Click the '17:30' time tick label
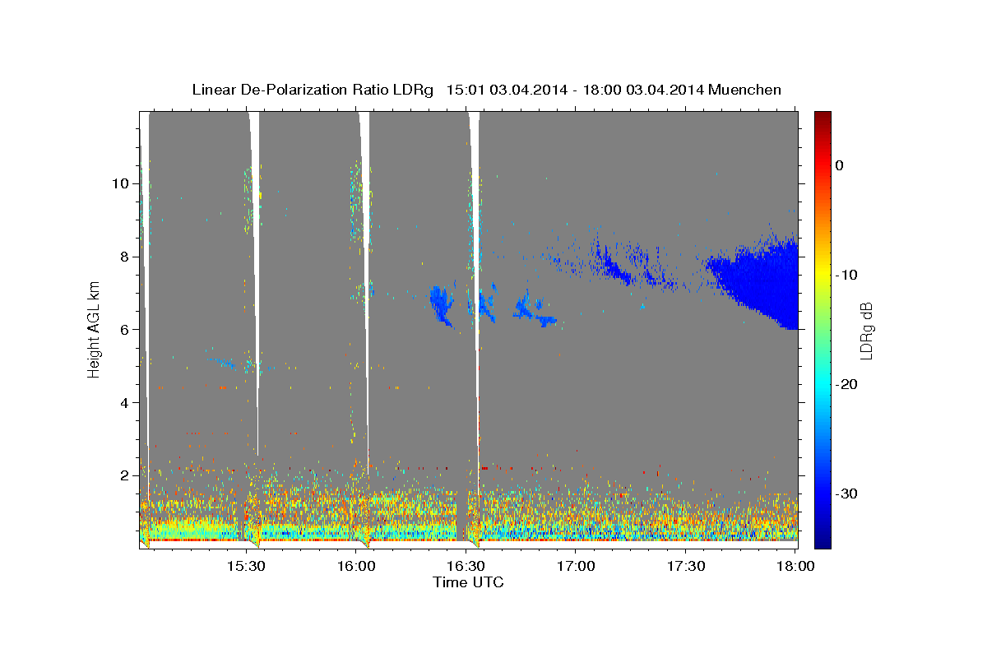The width and height of the screenshot is (987, 658). tap(685, 566)
